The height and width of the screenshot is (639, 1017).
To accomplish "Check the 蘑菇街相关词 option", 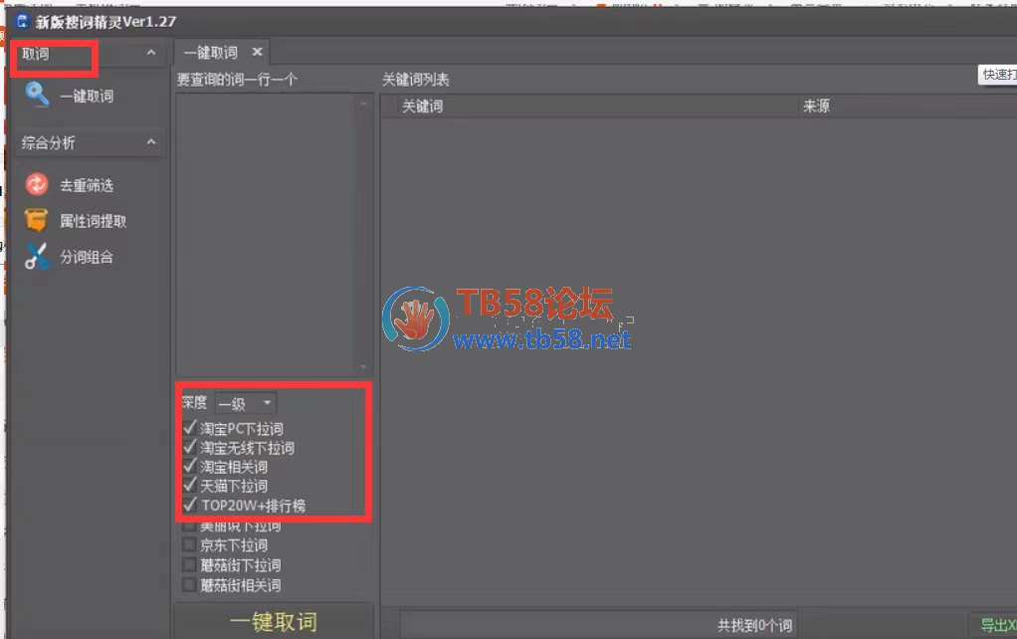I will tap(189, 585).
